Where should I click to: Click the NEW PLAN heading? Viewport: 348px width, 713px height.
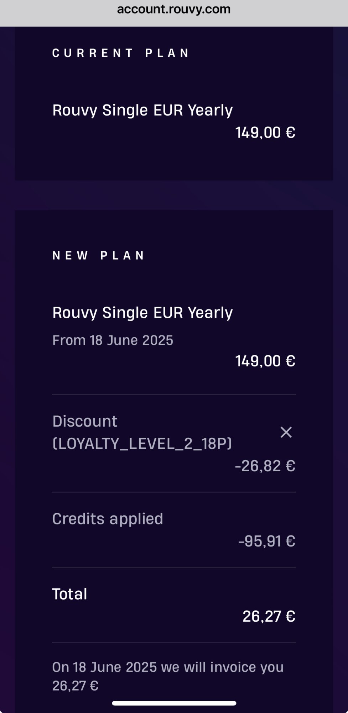pos(98,256)
